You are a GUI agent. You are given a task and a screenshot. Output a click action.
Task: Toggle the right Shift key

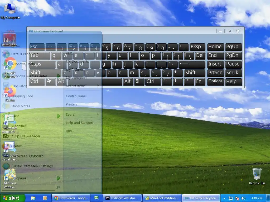click(x=195, y=73)
